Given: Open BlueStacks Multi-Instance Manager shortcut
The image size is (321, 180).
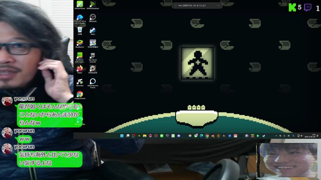Looking at the screenshot, I should (80, 57).
